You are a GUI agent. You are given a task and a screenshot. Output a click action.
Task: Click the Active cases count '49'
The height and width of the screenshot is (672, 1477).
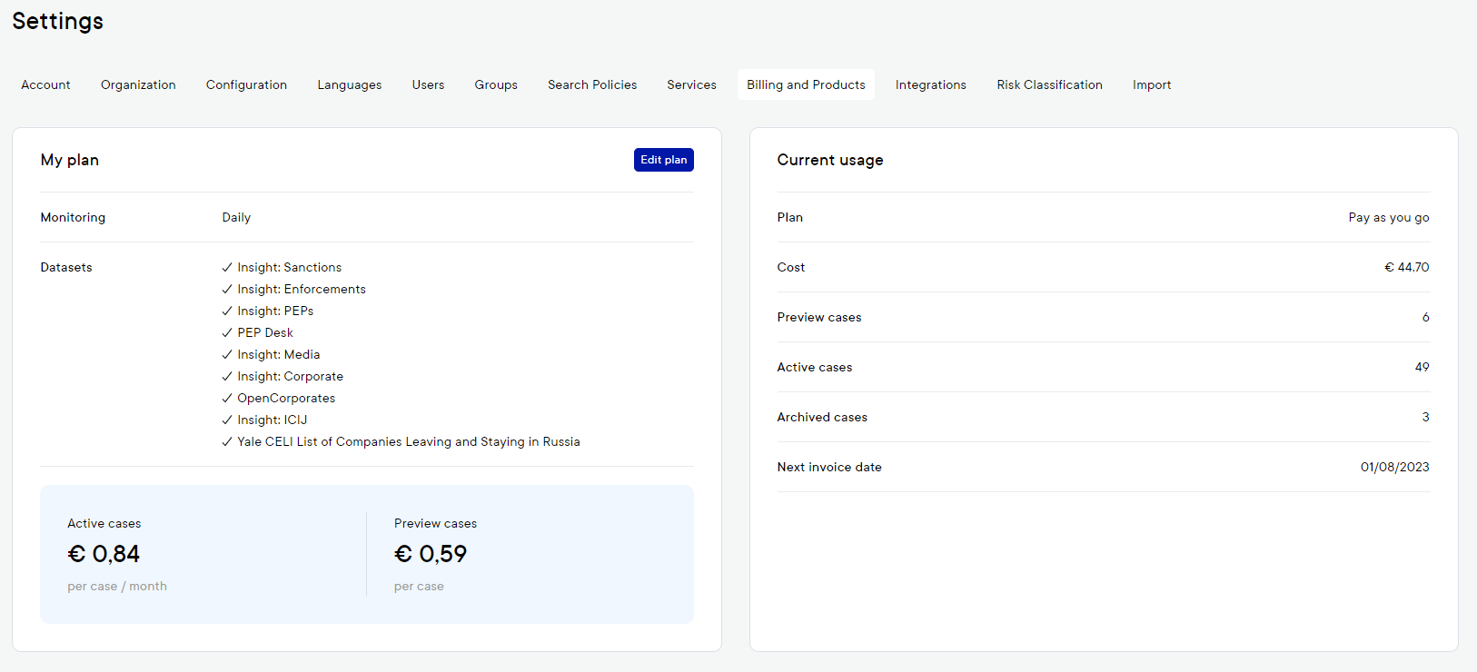[1422, 367]
